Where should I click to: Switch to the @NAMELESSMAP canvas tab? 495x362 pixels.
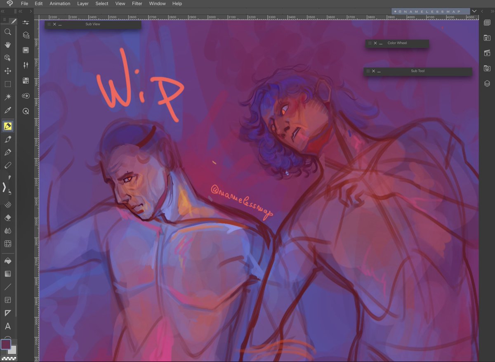pos(431,12)
